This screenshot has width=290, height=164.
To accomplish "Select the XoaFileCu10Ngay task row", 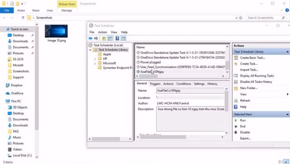I will click(152, 72).
